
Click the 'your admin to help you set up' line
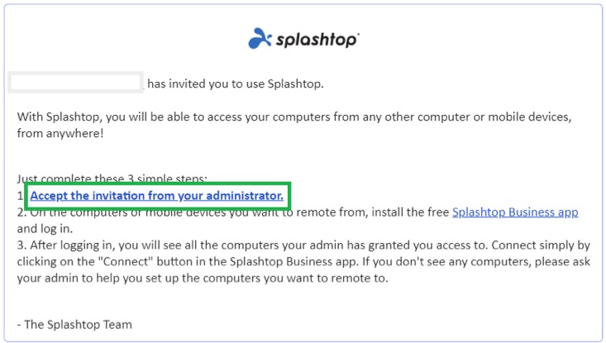(203, 278)
